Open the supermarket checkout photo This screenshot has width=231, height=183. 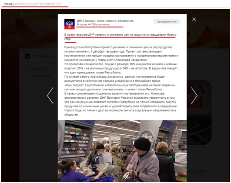click(x=122, y=151)
